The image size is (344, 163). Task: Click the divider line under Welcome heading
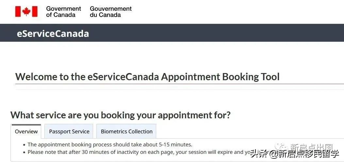[x=179, y=84]
